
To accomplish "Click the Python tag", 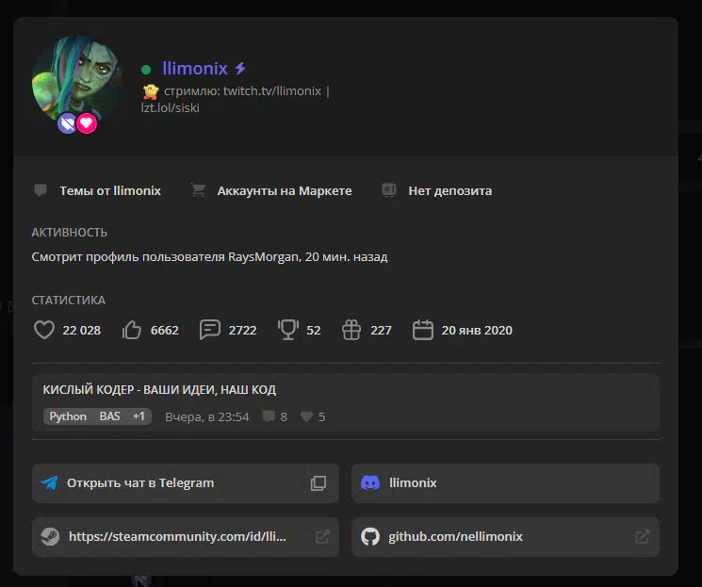I will tap(68, 416).
